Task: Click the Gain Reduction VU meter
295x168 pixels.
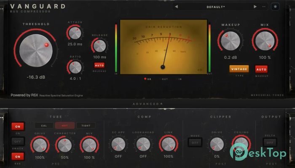Action: [164, 47]
